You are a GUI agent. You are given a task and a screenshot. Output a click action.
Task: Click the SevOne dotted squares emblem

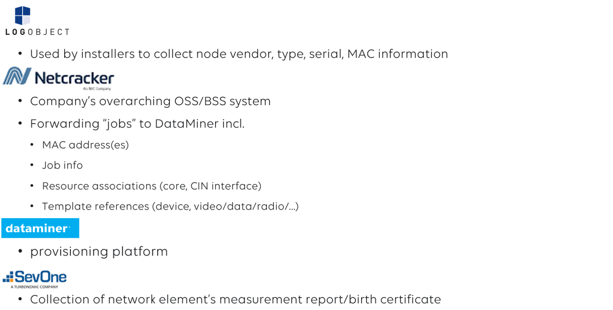click(x=8, y=277)
